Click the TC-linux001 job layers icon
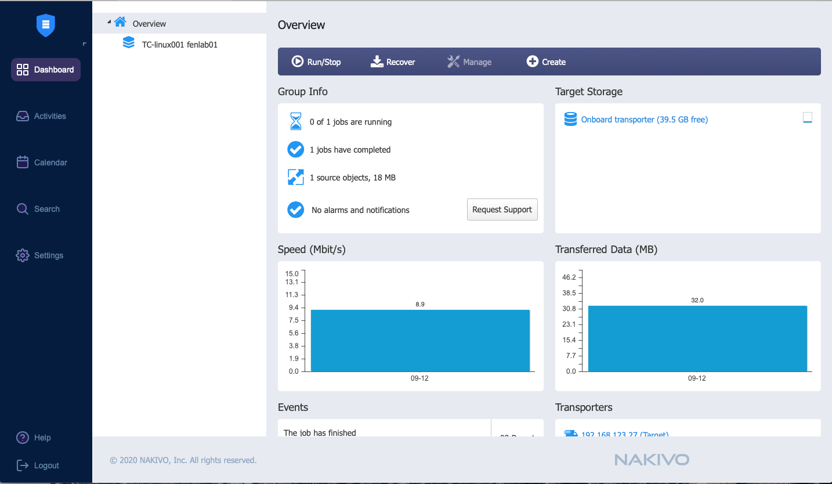Viewport: 832px width, 484px height. click(129, 43)
